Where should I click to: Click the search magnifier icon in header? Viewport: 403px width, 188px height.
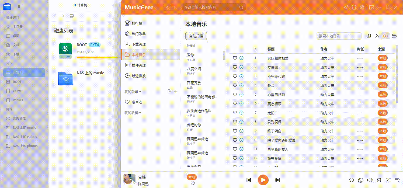[x=241, y=8]
